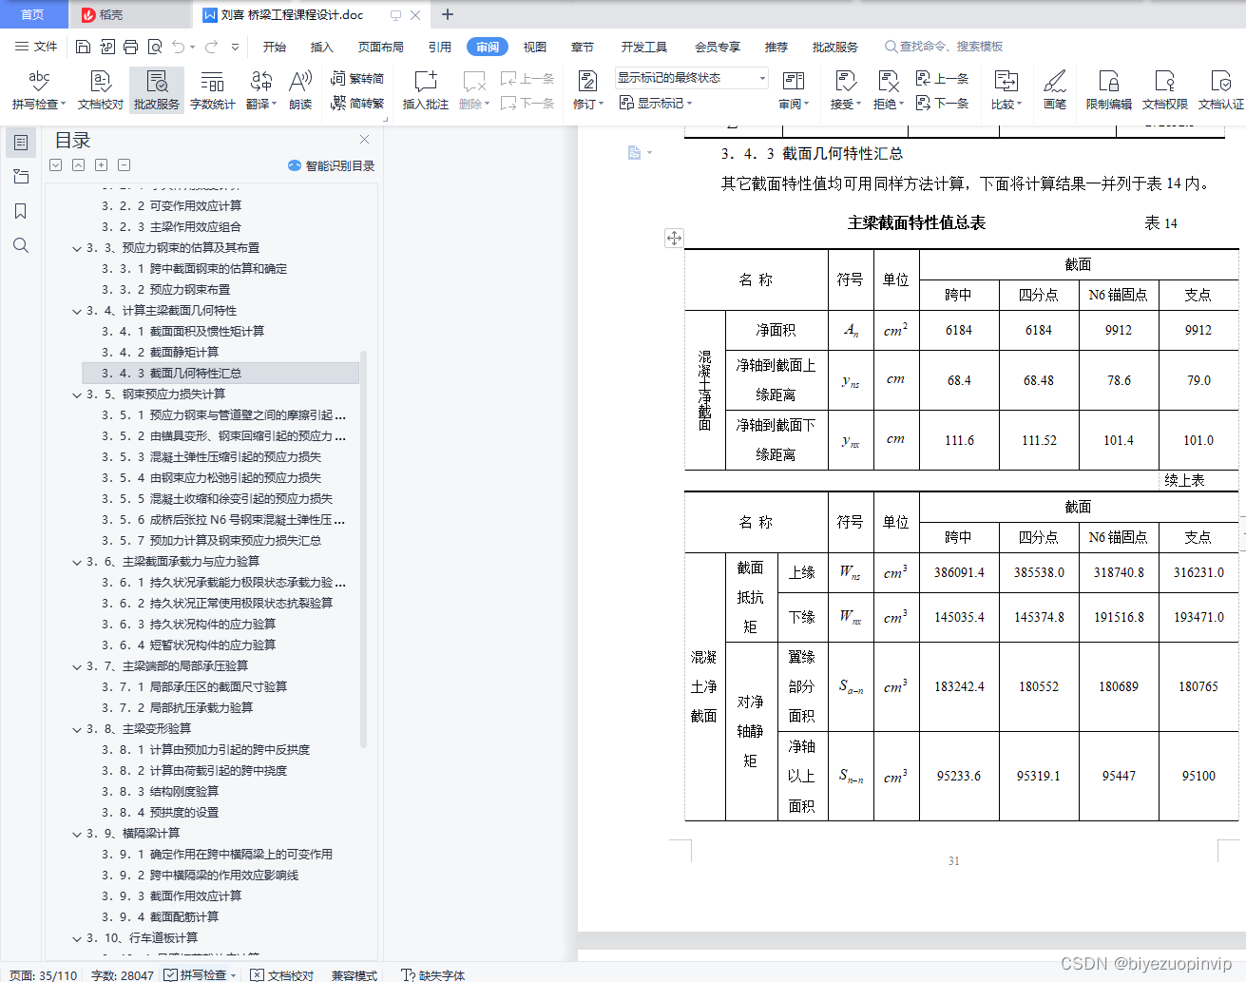Open the 拼写检查 spell check tool

(38, 90)
